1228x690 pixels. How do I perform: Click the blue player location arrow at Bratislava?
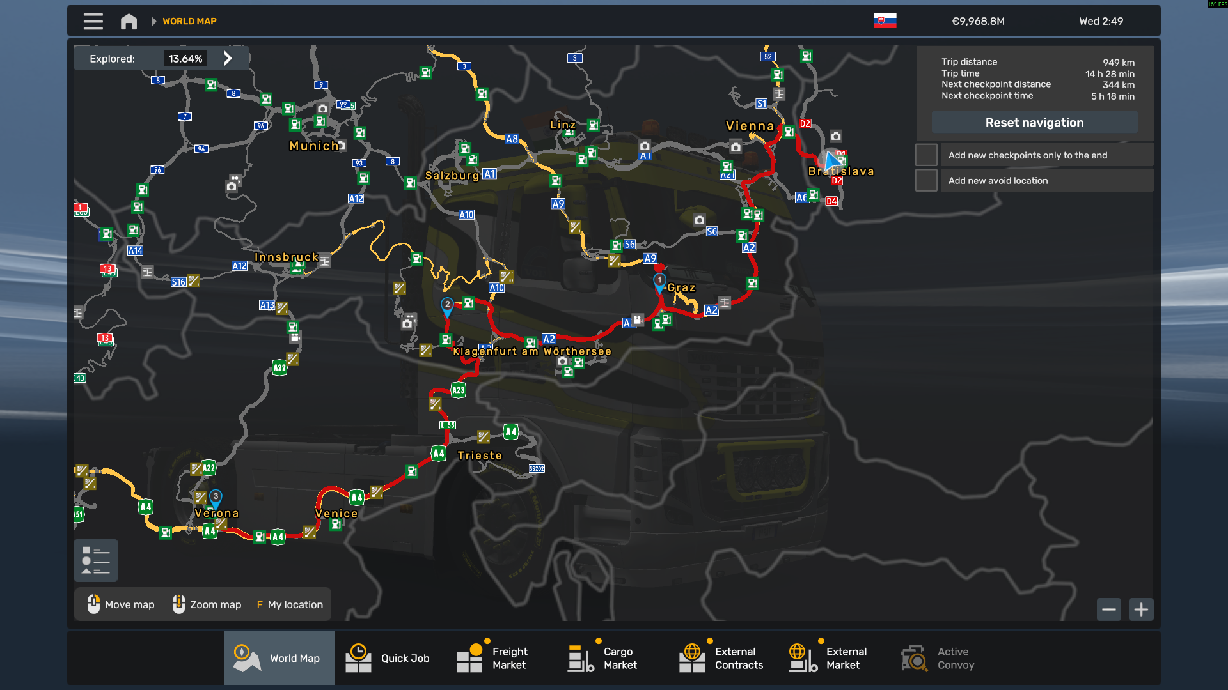coord(831,160)
